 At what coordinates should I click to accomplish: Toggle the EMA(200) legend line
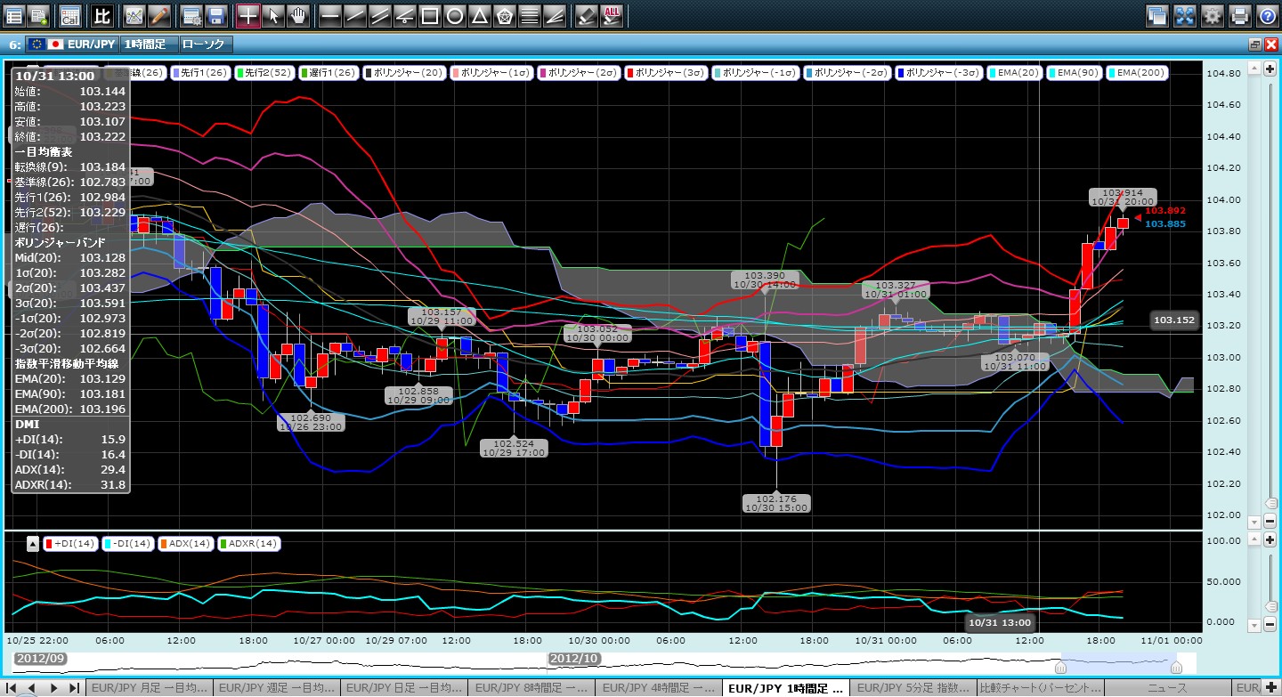click(1137, 73)
